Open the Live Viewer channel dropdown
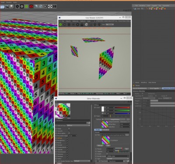Image resolution: width=175 pixels, height=164 pixels. tap(110, 25)
